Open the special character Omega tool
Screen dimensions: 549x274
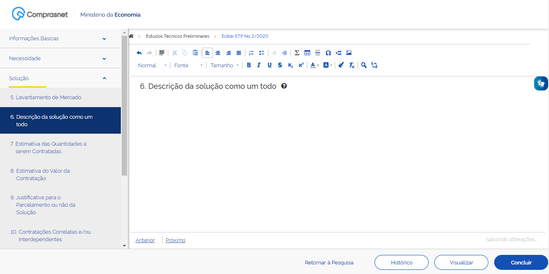point(328,53)
